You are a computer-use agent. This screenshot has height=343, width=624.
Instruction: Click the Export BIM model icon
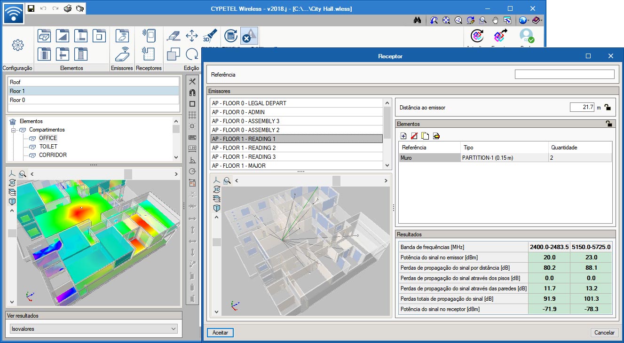click(501, 36)
